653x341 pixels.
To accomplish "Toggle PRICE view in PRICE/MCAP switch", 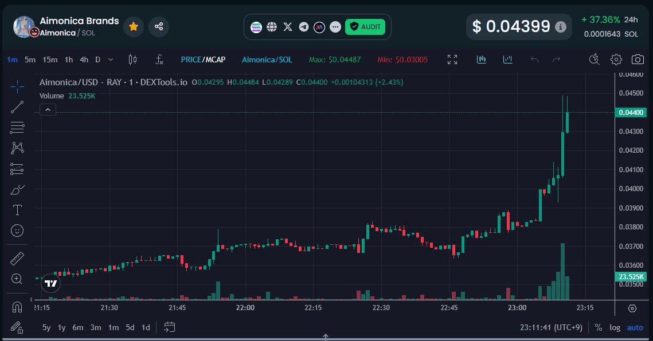I will pyautogui.click(x=191, y=60).
